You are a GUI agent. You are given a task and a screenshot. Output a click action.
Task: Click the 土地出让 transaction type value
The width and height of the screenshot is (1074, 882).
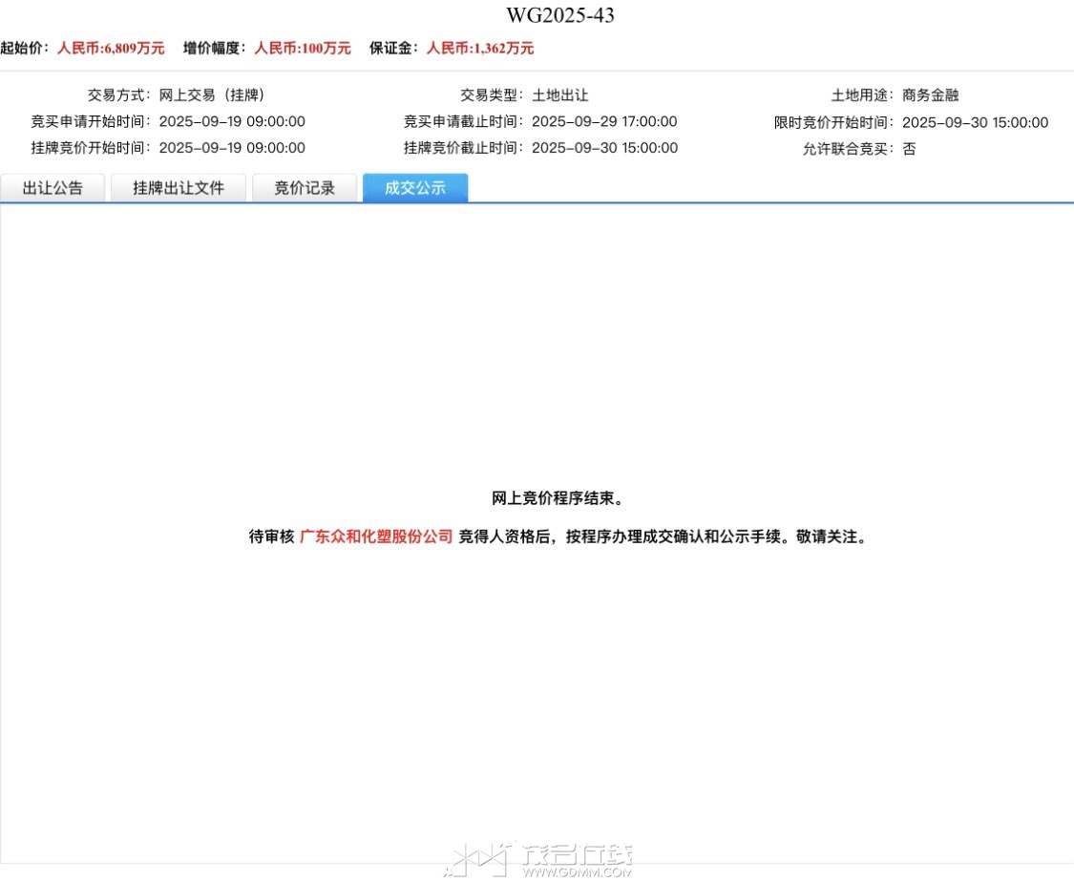(x=559, y=95)
